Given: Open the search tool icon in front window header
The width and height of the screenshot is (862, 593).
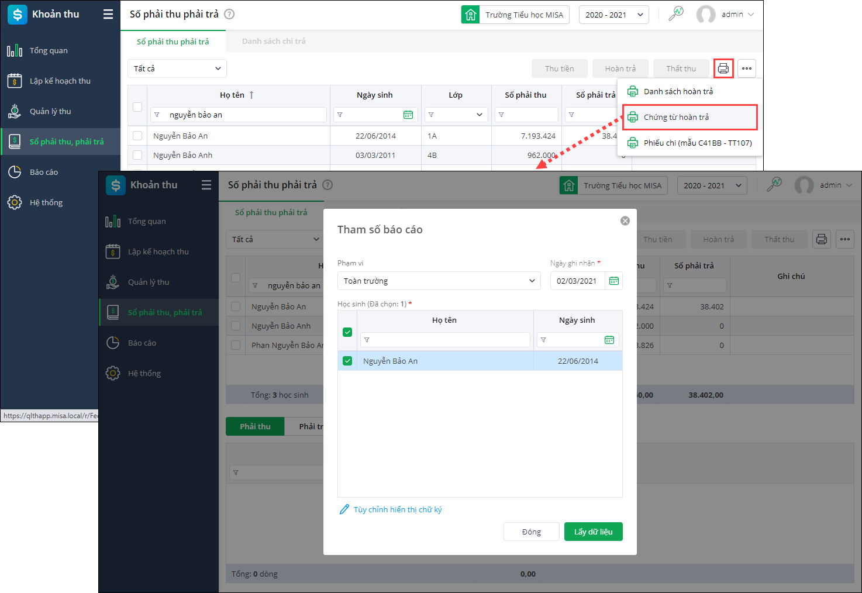Looking at the screenshot, I should (774, 184).
